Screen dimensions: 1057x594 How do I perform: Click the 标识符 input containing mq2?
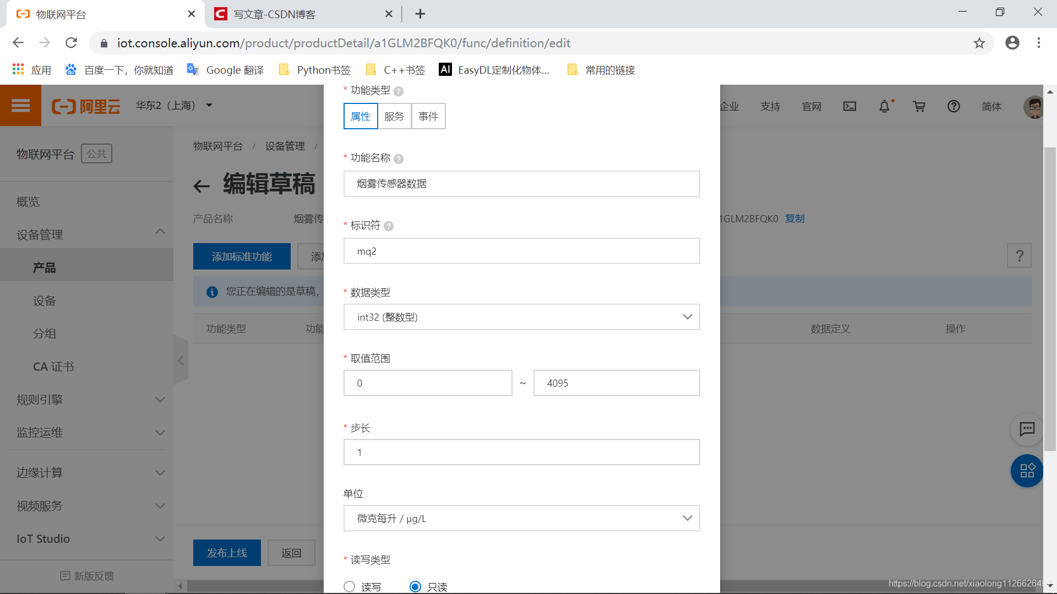[x=521, y=251]
